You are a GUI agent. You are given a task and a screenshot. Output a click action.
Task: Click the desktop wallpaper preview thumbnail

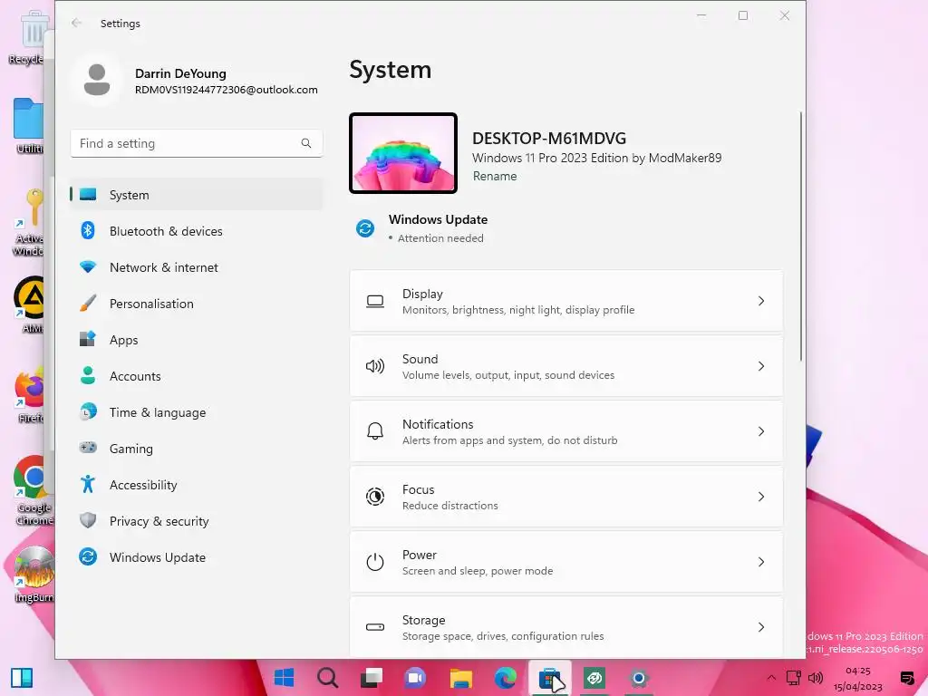[403, 152]
